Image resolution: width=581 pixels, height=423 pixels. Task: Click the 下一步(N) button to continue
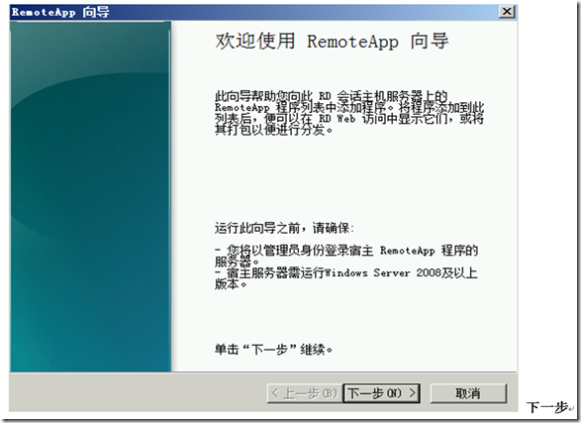[382, 393]
